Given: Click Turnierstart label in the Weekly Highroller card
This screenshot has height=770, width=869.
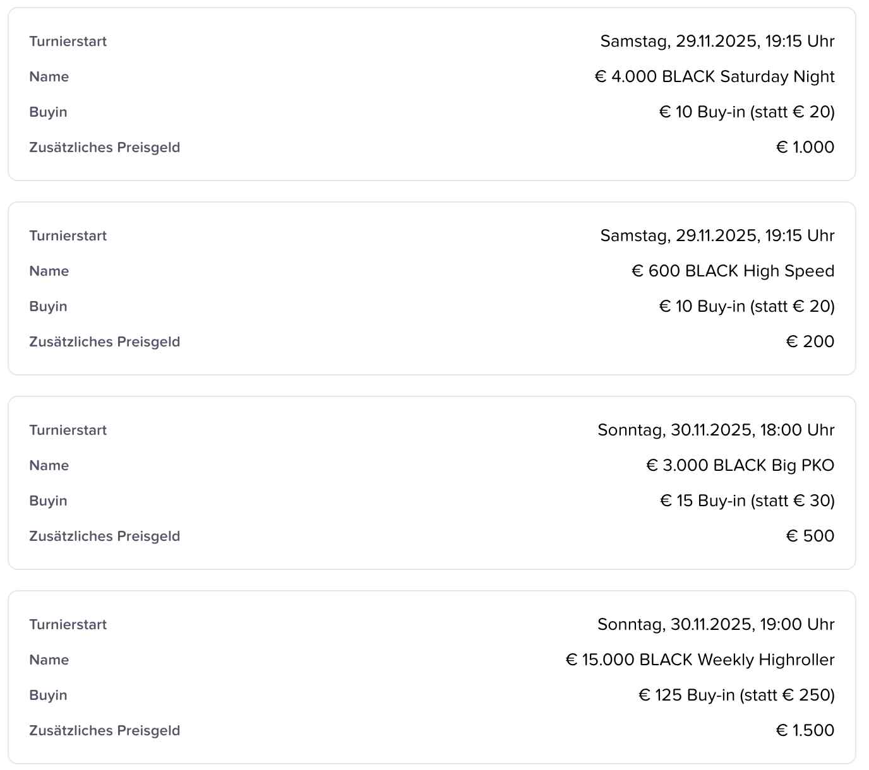Looking at the screenshot, I should tap(68, 624).
